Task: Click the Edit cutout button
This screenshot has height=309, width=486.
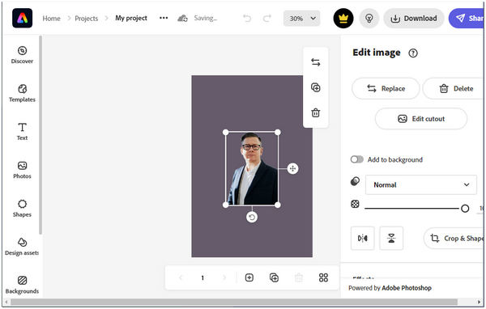Action: coord(421,119)
